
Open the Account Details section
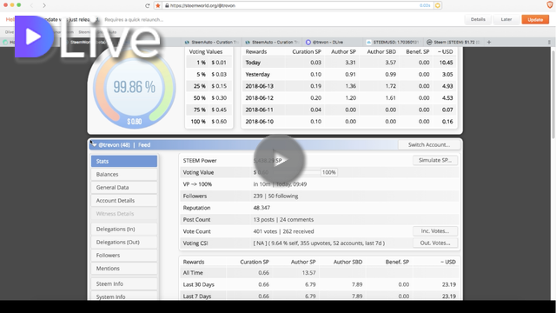(x=124, y=201)
